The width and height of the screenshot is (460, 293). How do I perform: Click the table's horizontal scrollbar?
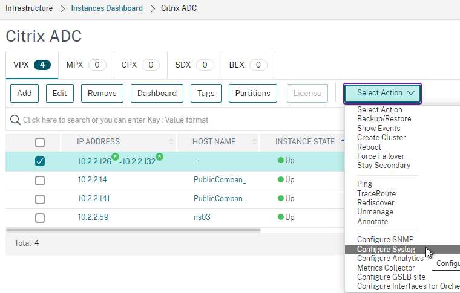click(x=134, y=230)
